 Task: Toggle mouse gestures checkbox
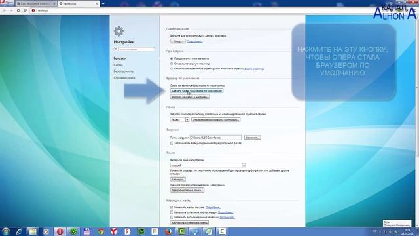[172, 207]
